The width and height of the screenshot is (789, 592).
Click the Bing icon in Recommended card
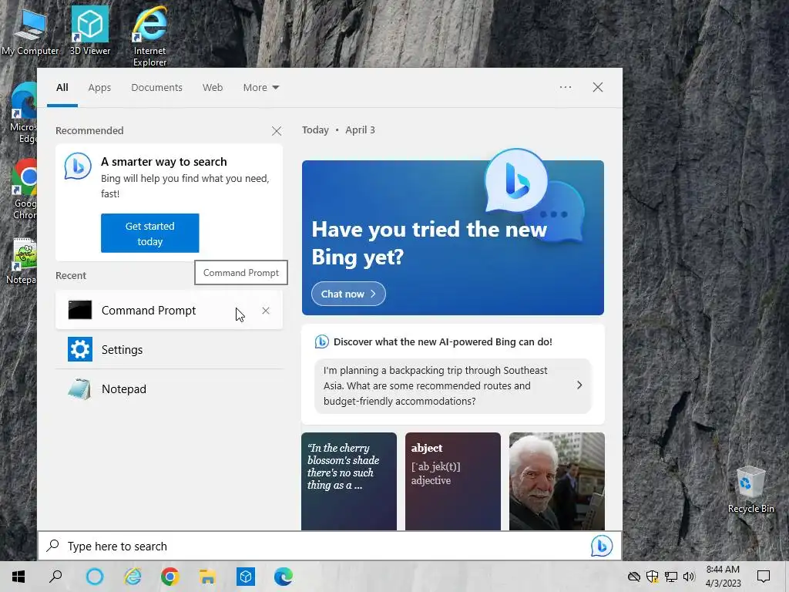pos(78,166)
